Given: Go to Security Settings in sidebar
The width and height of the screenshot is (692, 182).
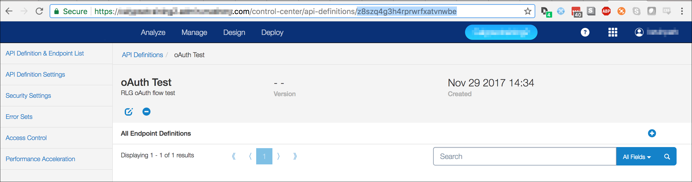Looking at the screenshot, I should pos(28,96).
